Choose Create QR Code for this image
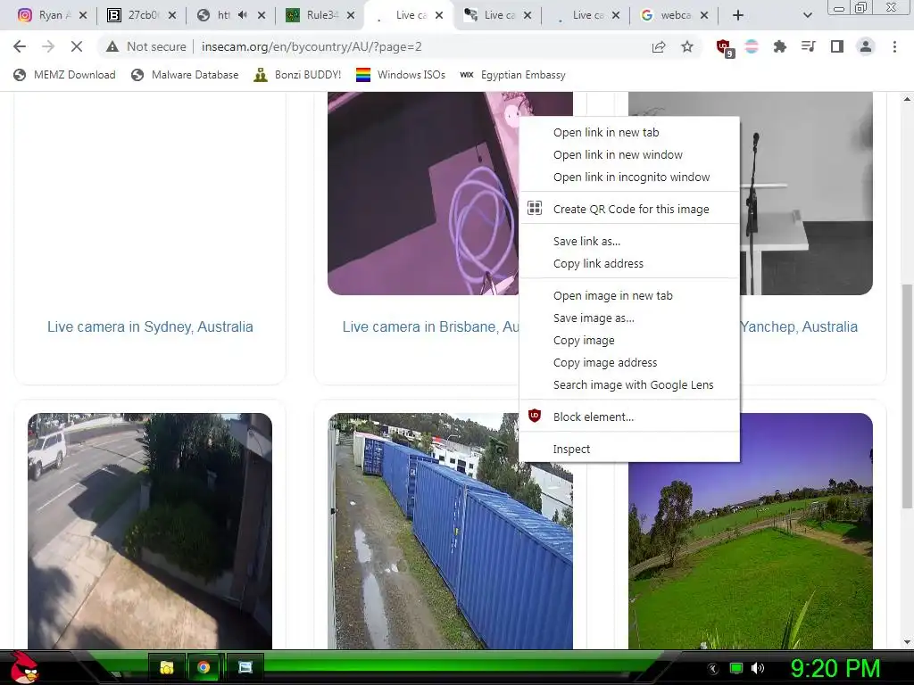This screenshot has height=685, width=914. click(x=629, y=209)
